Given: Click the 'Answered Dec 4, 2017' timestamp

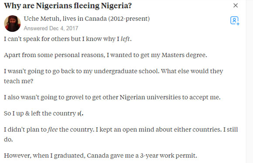Looking at the screenshot, I should tap(51, 28).
